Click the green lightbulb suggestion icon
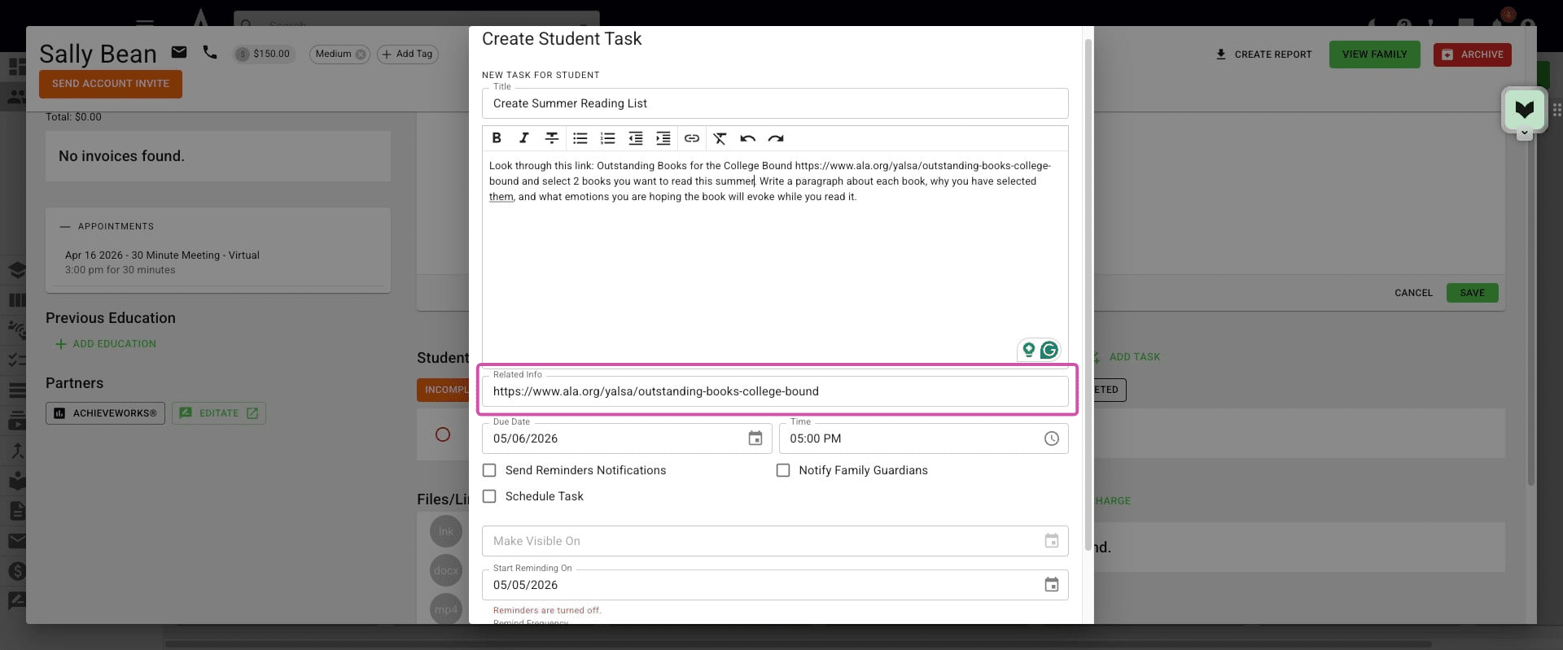The width and height of the screenshot is (1563, 650). click(x=1029, y=350)
